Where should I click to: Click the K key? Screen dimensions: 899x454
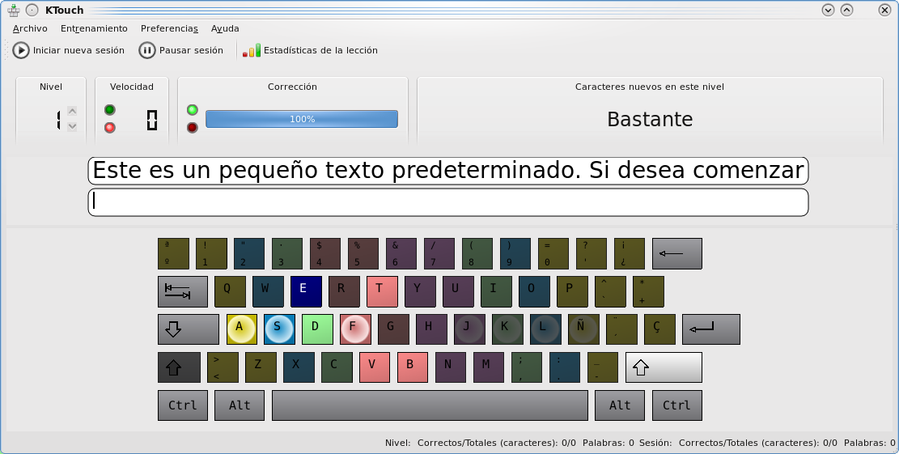[x=507, y=329]
